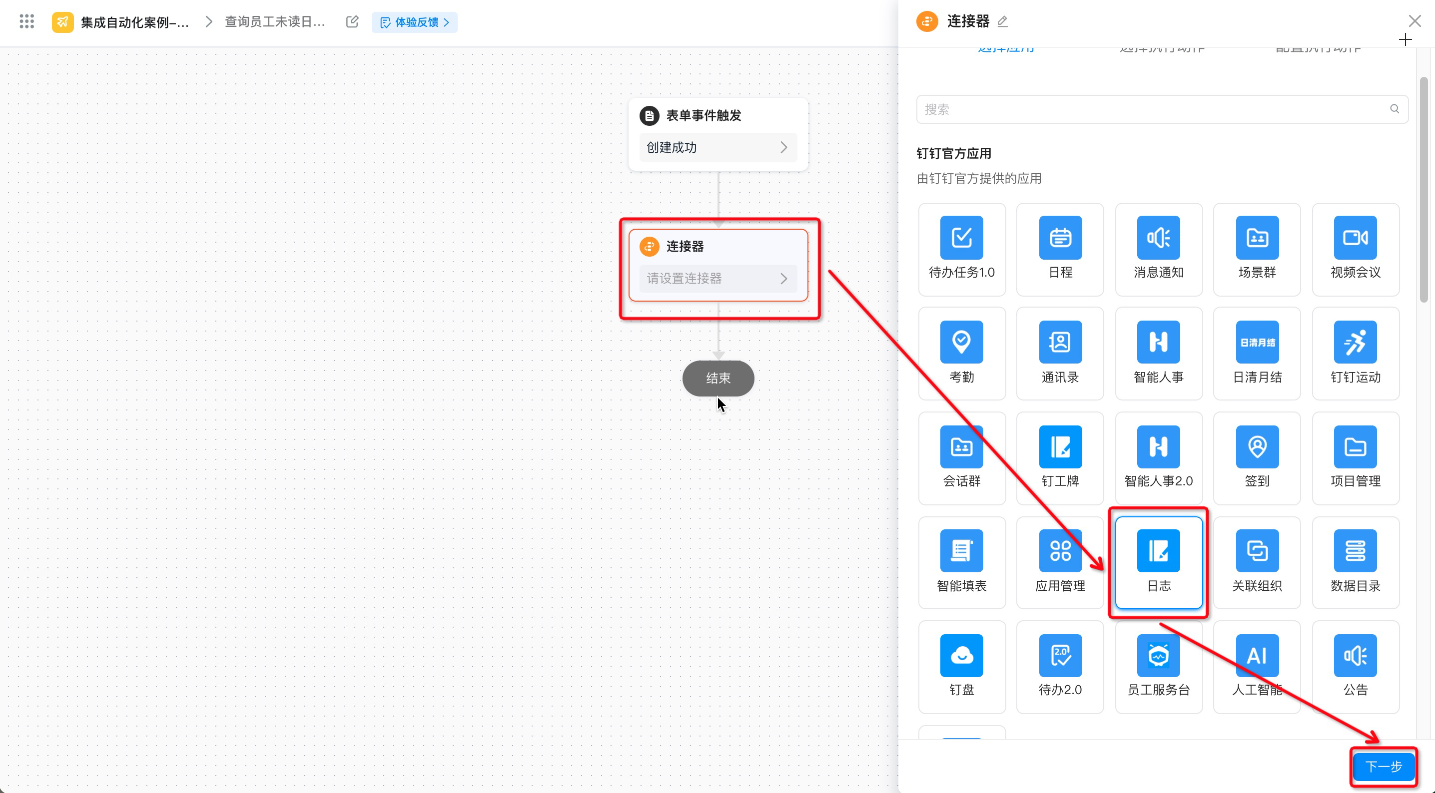Select the 智能人事2.0 app
1435x793 pixels.
pyautogui.click(x=1158, y=458)
